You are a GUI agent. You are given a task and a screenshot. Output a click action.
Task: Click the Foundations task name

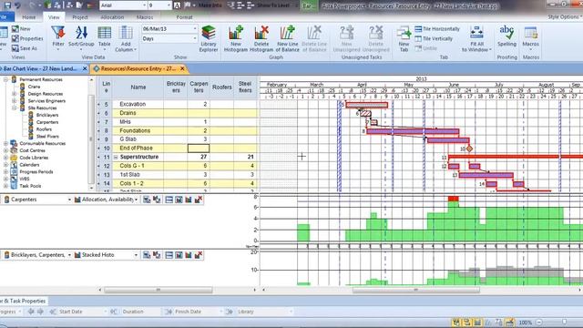click(x=135, y=130)
